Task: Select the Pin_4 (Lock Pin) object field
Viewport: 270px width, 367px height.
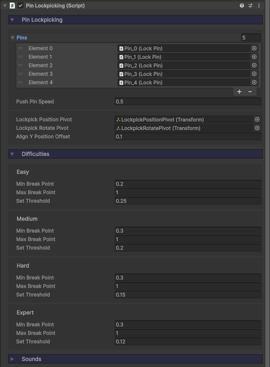Action: [184, 83]
